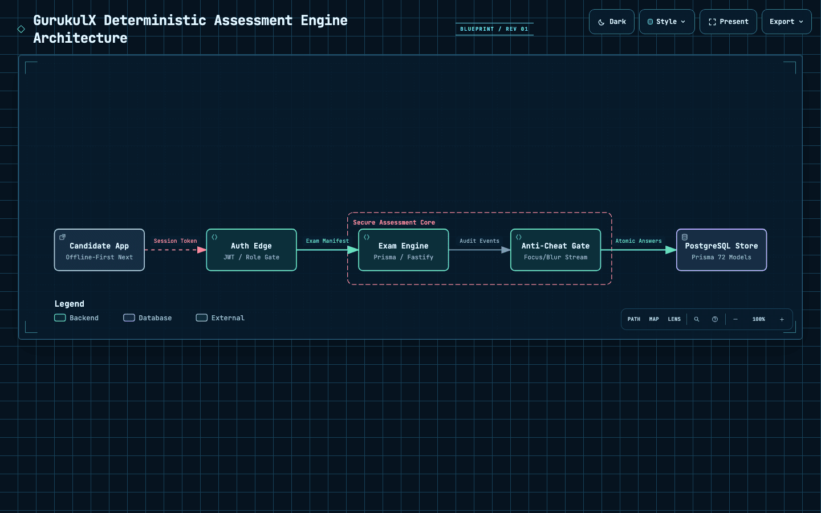Click the 'Prisma / Fastify' subtitle
The image size is (821, 513).
[x=404, y=257]
